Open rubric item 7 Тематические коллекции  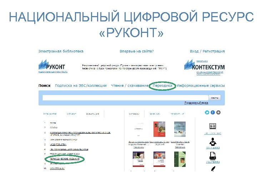click(65, 154)
